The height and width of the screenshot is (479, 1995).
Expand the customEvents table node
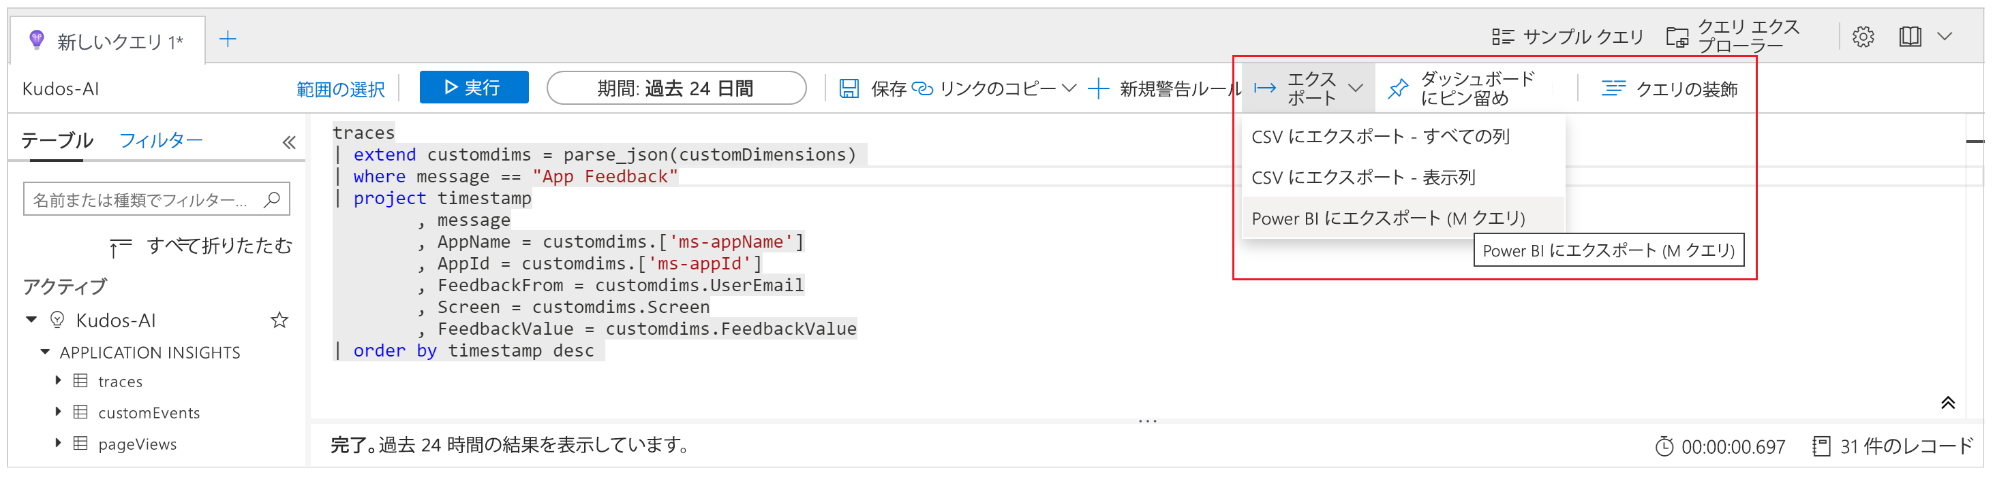point(58,412)
